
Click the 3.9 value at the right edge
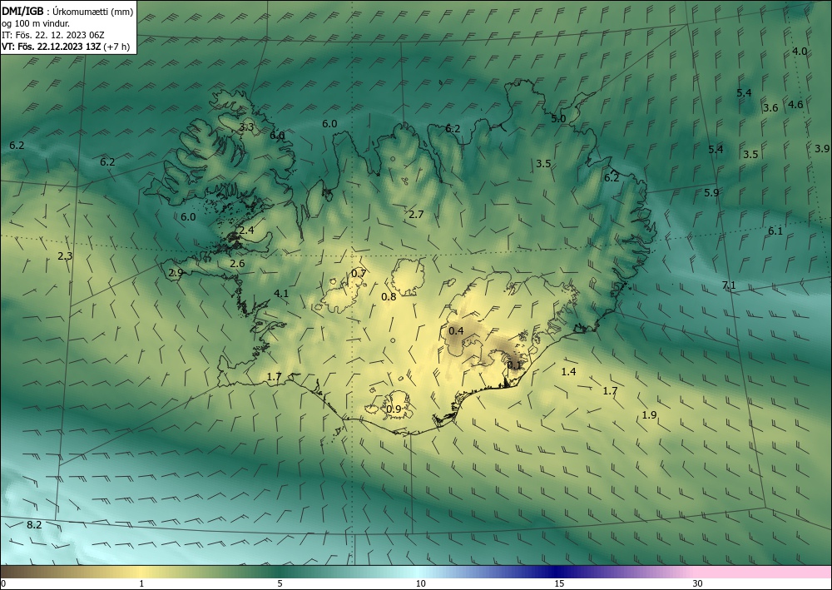822,149
